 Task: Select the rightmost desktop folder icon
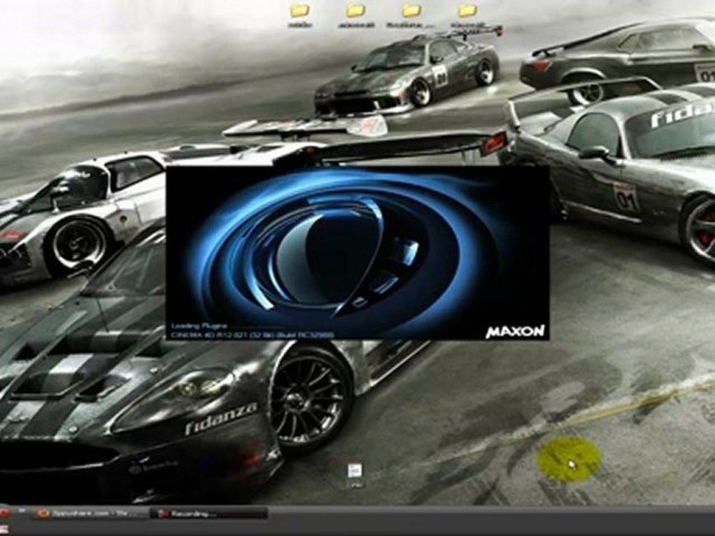467,10
